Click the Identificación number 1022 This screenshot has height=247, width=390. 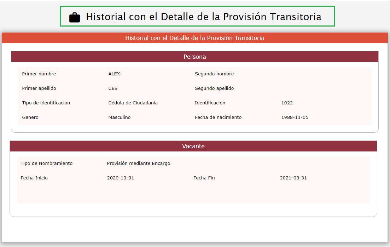coord(287,103)
